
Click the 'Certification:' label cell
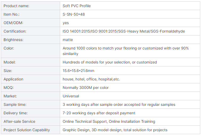(15, 31)
